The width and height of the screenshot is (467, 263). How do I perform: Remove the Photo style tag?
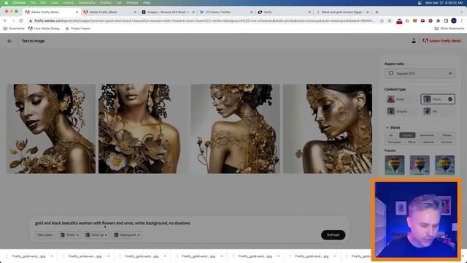78,235
